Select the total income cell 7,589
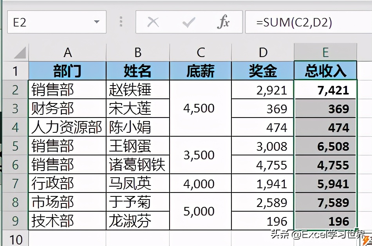The height and width of the screenshot is (246, 372). 325,202
